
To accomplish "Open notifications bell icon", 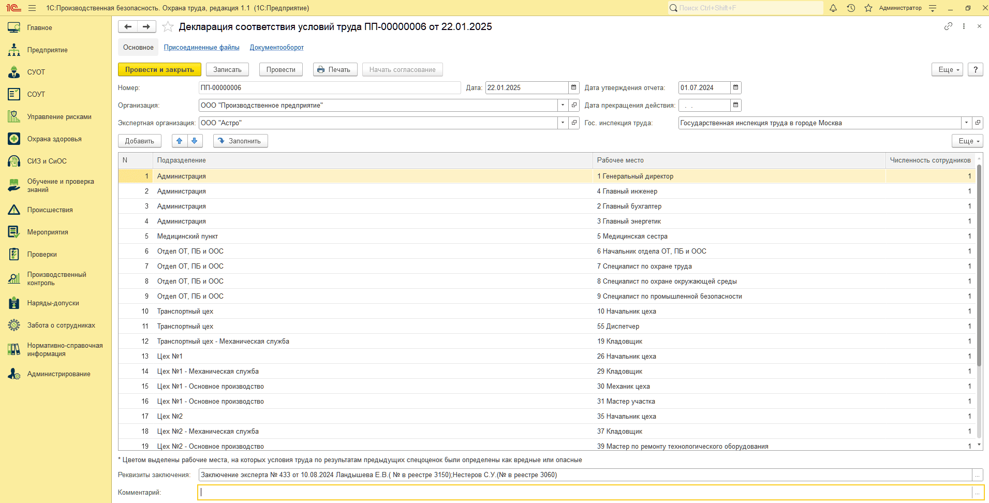I will [833, 8].
